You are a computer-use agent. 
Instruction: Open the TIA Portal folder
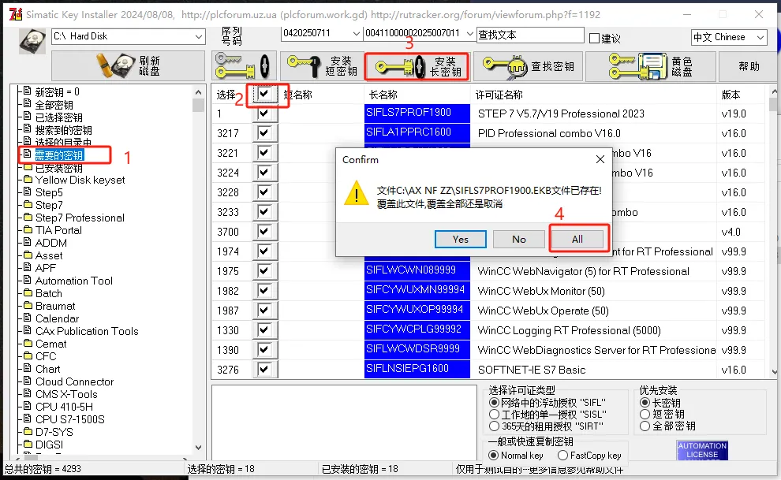pos(58,230)
